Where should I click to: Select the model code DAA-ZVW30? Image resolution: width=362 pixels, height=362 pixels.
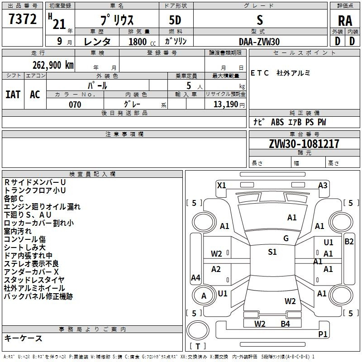[259, 42]
